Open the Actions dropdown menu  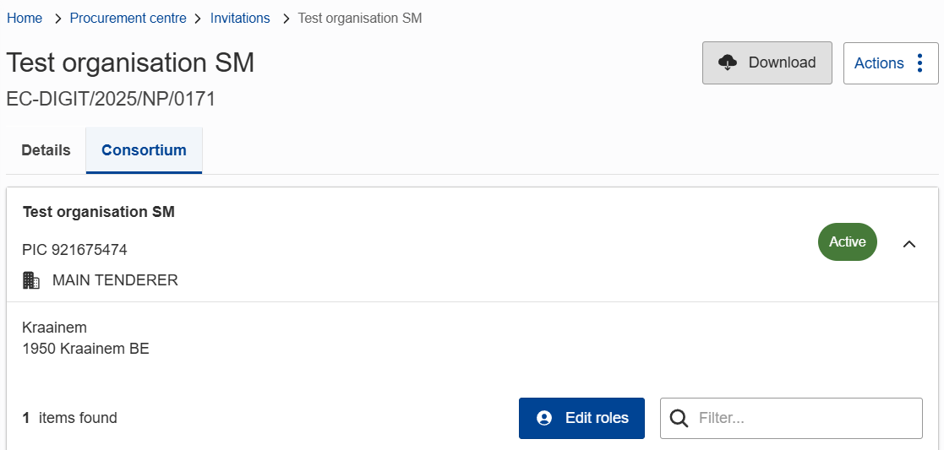890,63
